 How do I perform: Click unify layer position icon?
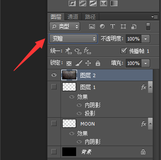[68, 51]
